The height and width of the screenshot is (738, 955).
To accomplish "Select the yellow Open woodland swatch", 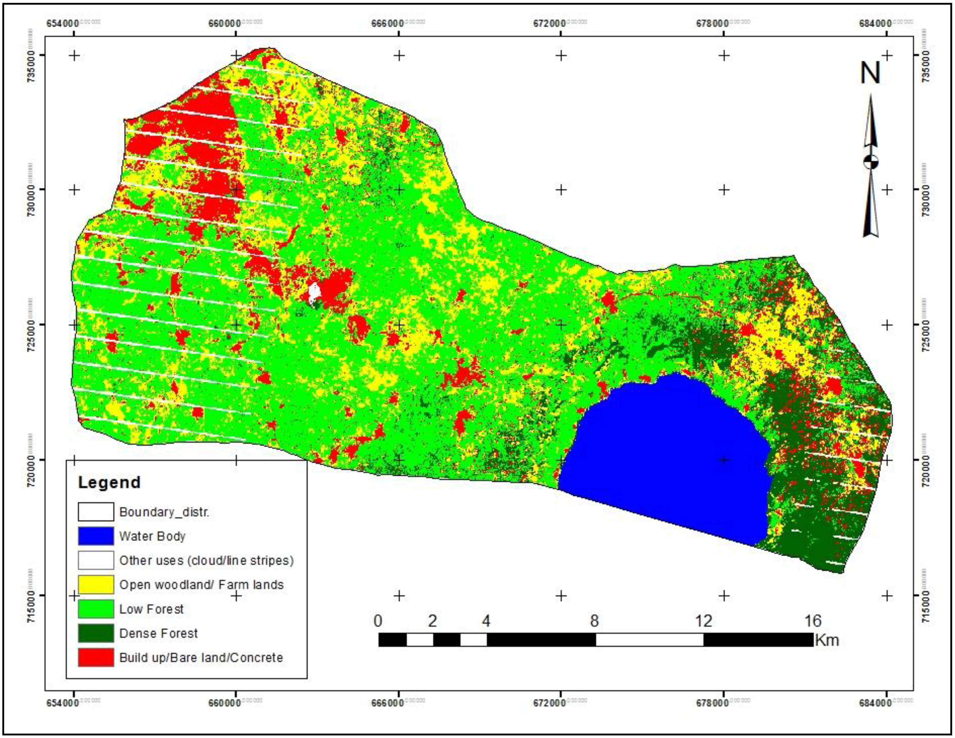I will pyautogui.click(x=96, y=585).
